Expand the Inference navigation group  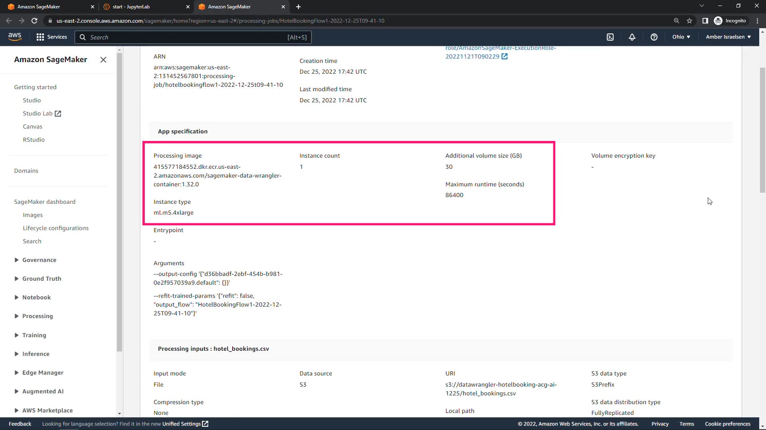pyautogui.click(x=36, y=354)
